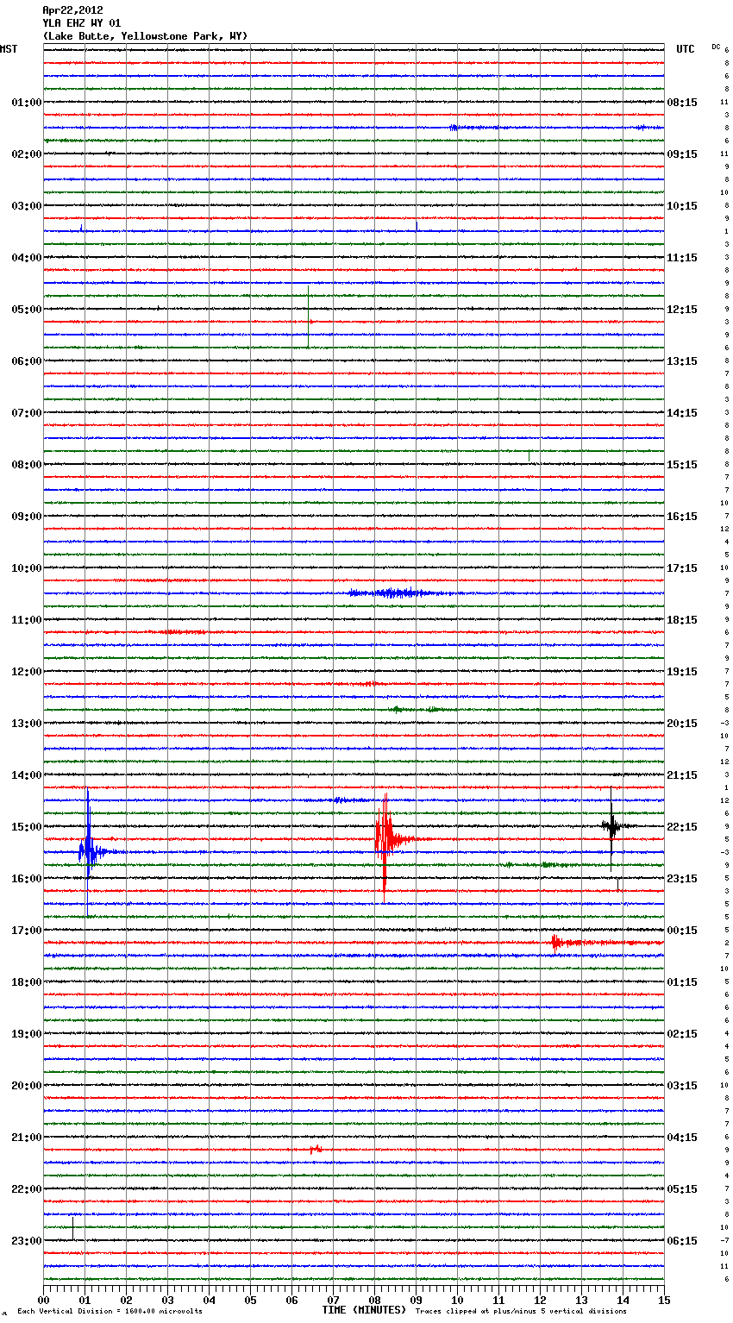The height and width of the screenshot is (1323, 733).
Task: Click the TIME (MINUTES) axis title
Action: (x=364, y=1310)
